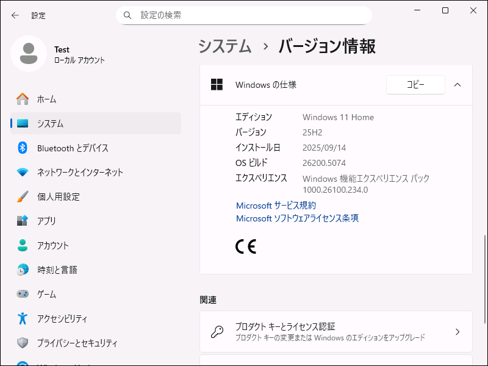The image size is (488, 366).
Task: Open Bluetooth とデバイス settings
Action: coord(96,148)
